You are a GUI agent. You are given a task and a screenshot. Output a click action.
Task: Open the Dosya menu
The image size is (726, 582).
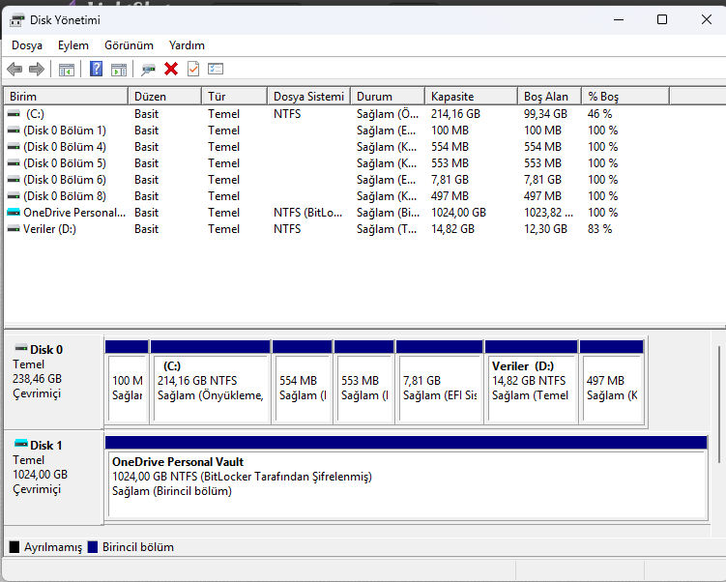[x=27, y=45]
